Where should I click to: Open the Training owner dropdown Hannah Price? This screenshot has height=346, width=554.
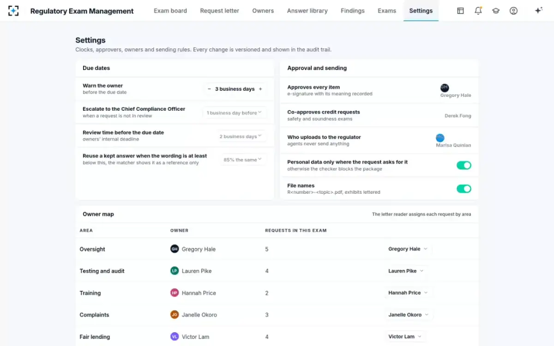(408, 293)
